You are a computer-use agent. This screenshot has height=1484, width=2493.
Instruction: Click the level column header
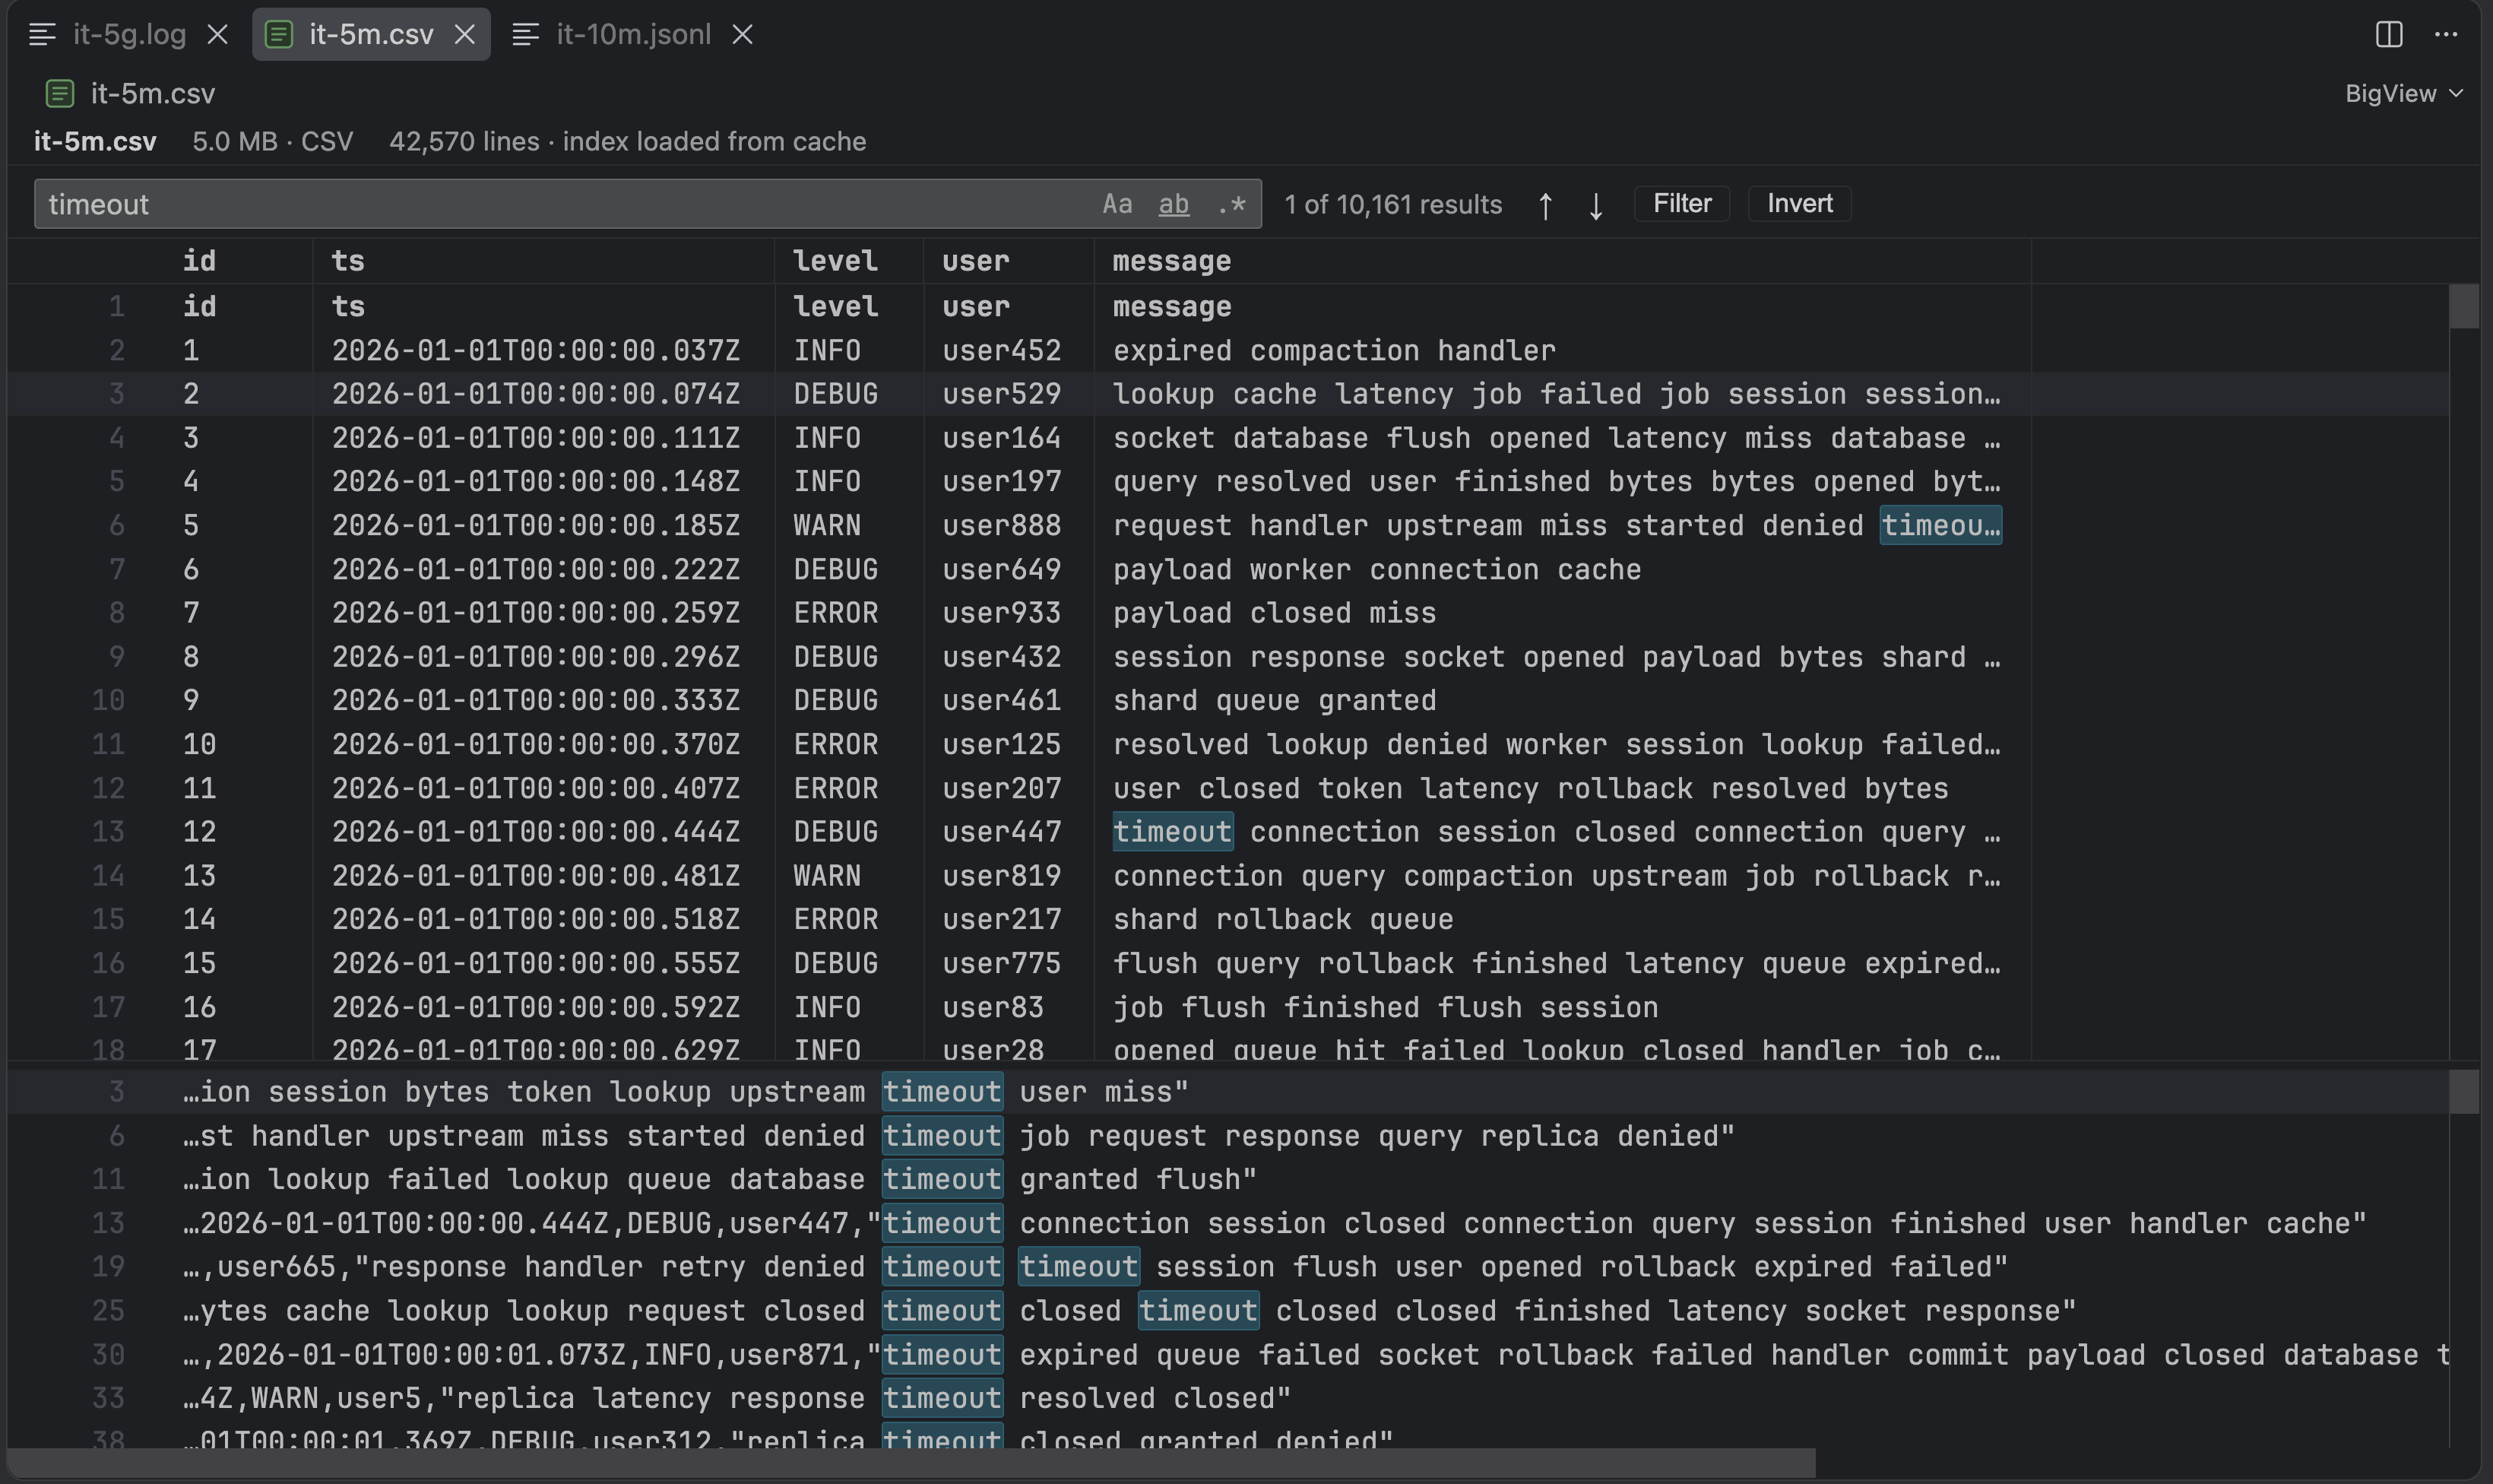click(835, 261)
